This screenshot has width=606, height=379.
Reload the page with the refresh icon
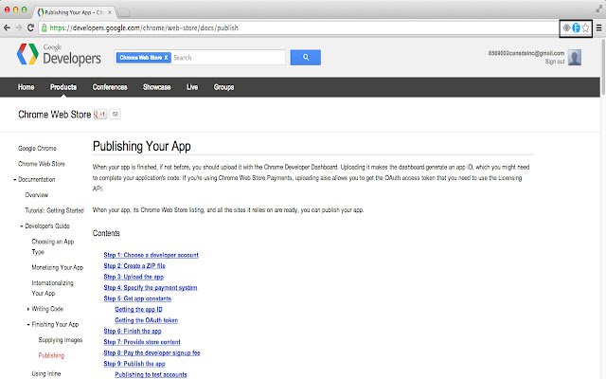(x=31, y=27)
